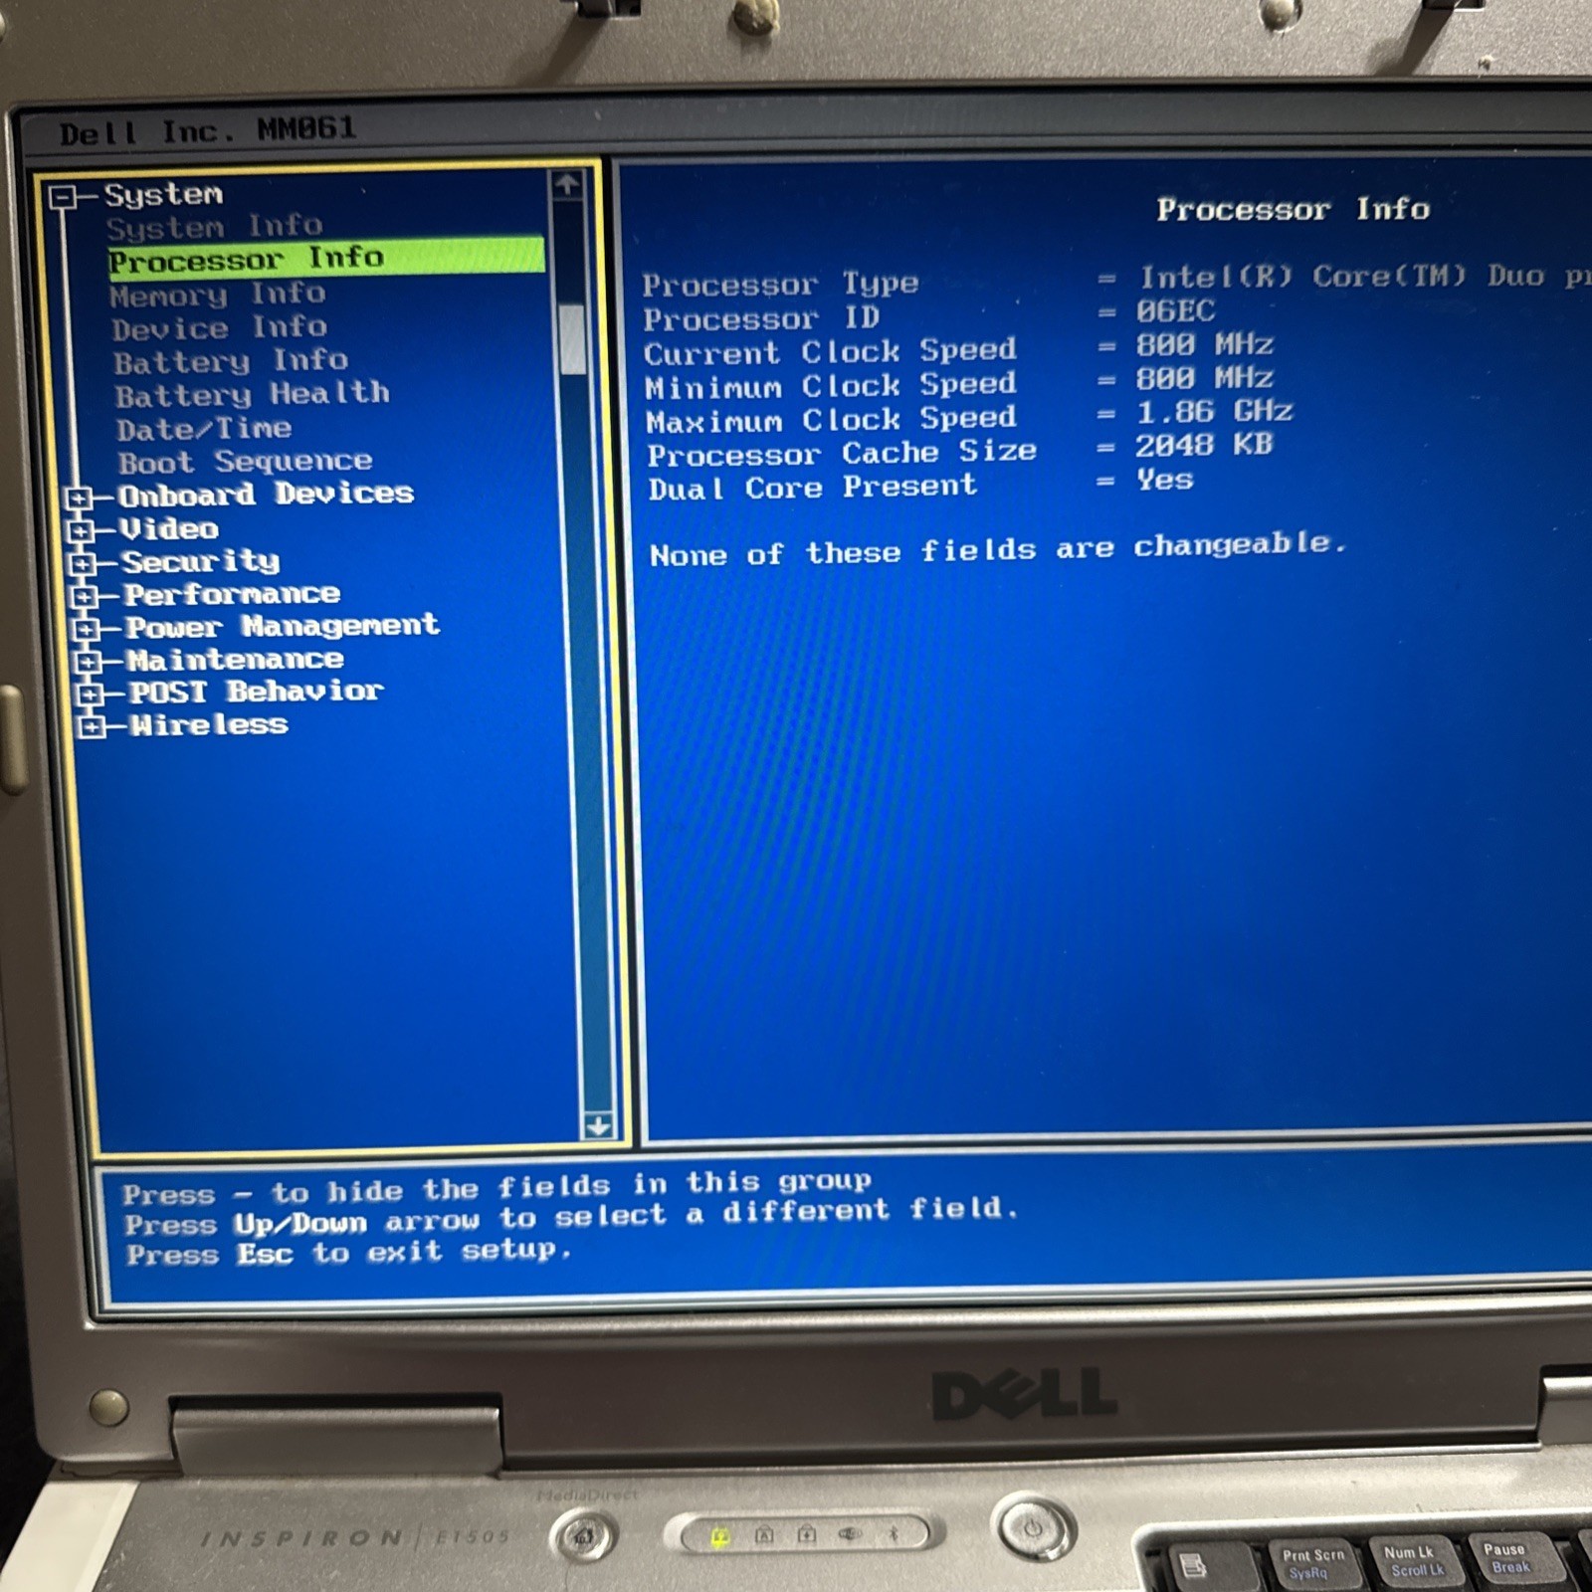The height and width of the screenshot is (1592, 1592).
Task: Expand the Maintenance group
Action: pyautogui.click(x=89, y=662)
